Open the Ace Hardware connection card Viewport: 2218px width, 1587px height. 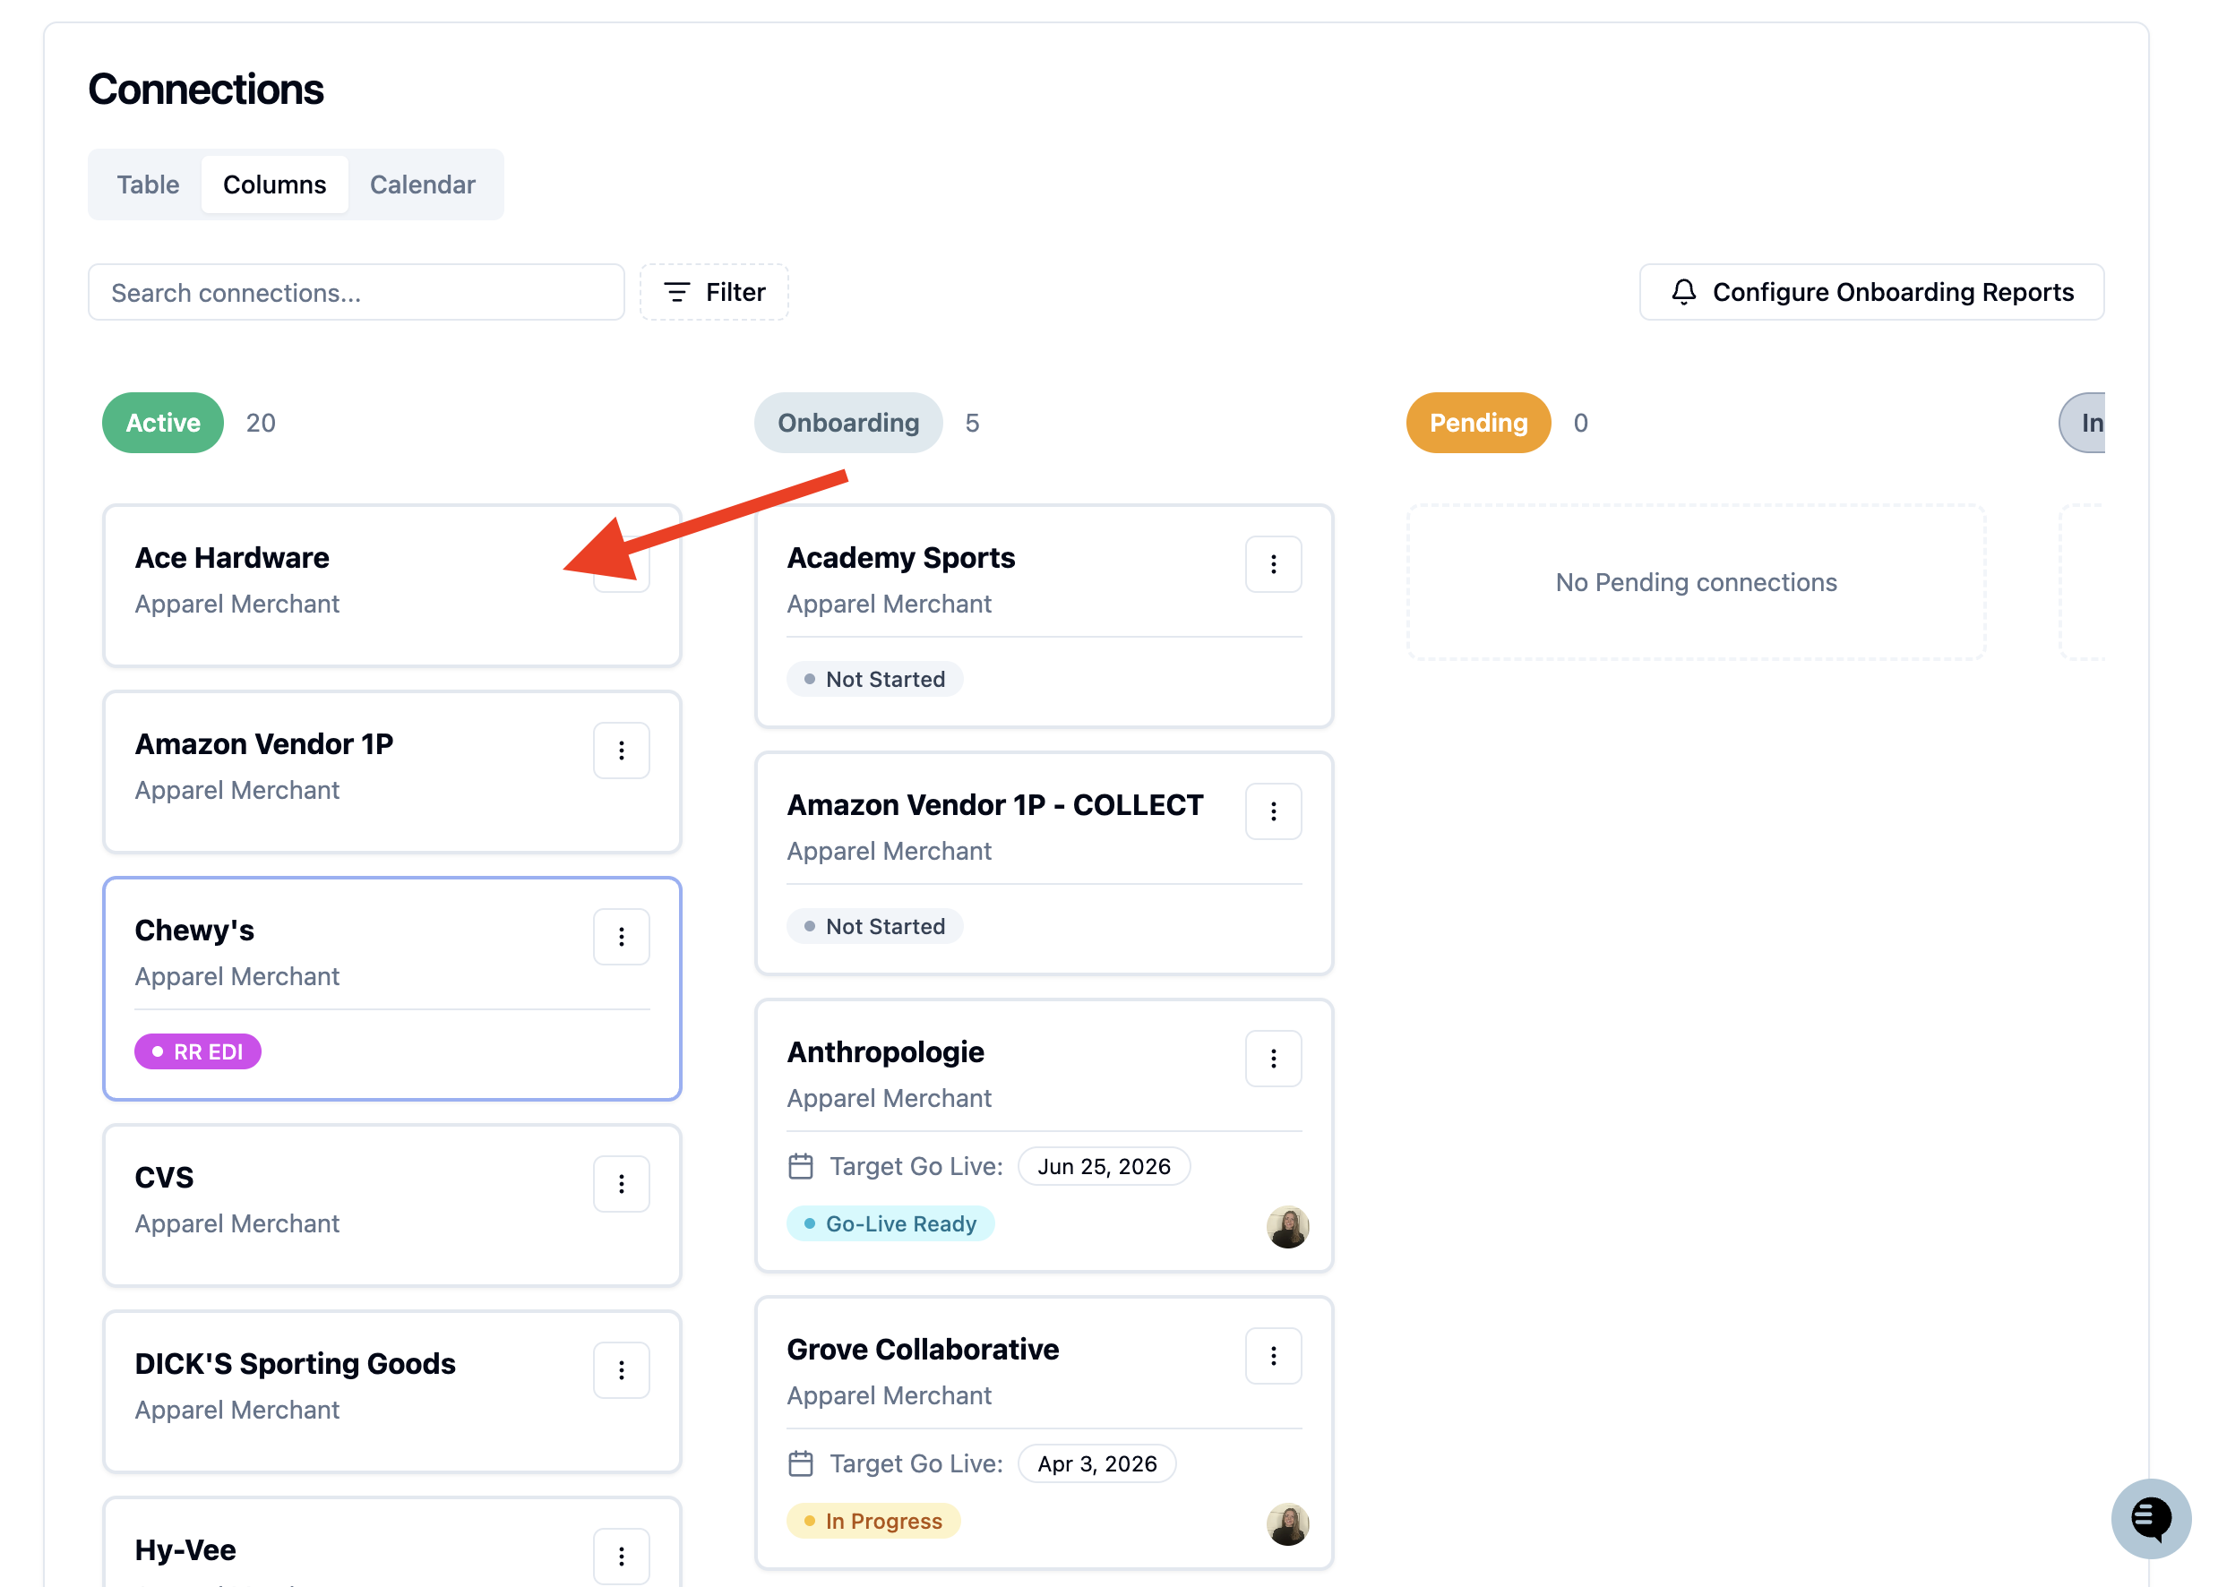point(391,586)
